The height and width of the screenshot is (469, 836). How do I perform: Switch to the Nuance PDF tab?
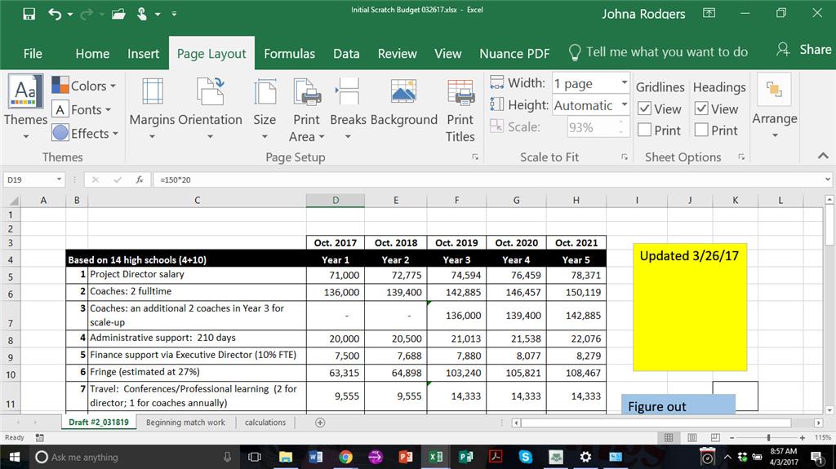[x=514, y=53]
